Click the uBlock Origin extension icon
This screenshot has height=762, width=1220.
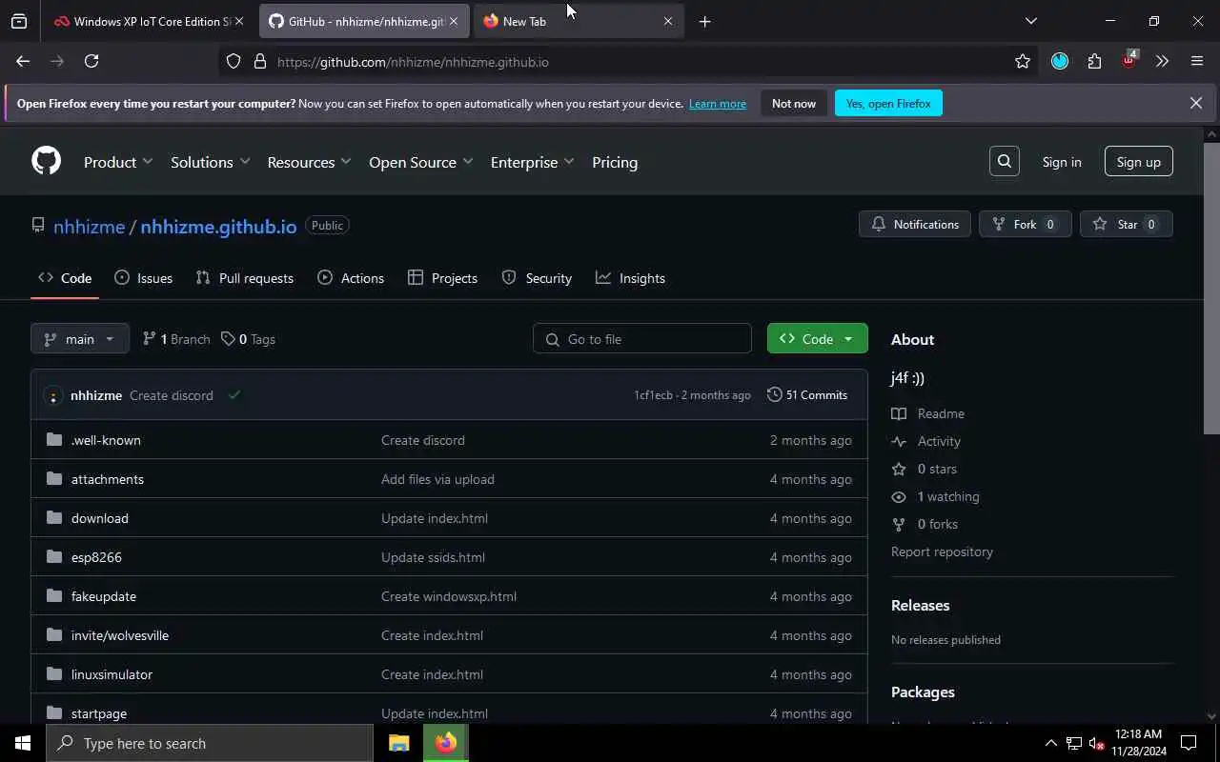pos(1129,60)
